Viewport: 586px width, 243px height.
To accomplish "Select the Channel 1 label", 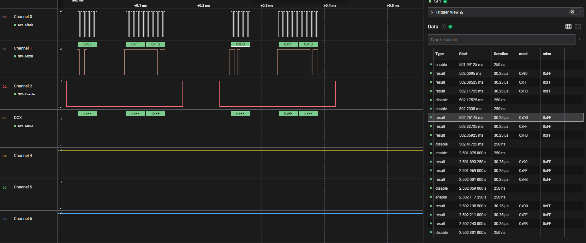I will [23, 48].
